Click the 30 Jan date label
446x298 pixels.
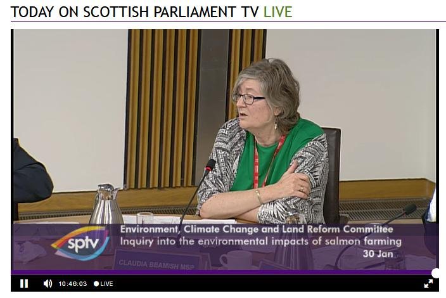(x=378, y=254)
